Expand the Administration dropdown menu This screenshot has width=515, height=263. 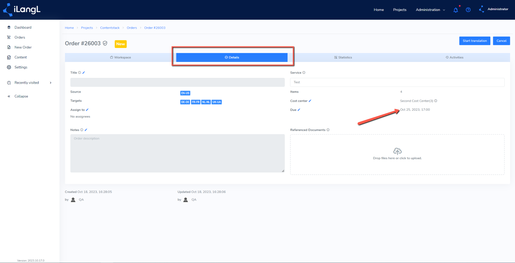[430, 10]
